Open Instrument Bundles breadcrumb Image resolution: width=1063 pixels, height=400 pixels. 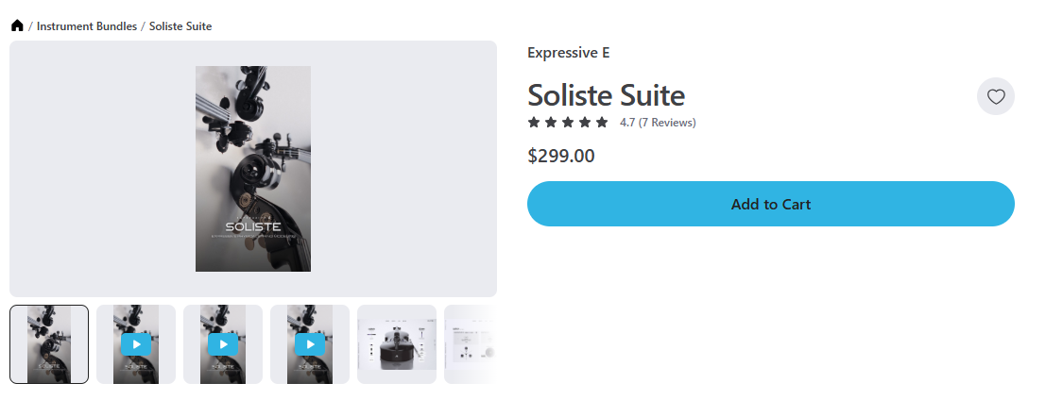(87, 26)
